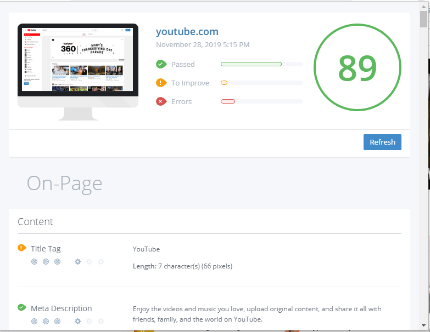This screenshot has width=430, height=332.
Task: Click the Meta Description label
Action: coord(61,308)
